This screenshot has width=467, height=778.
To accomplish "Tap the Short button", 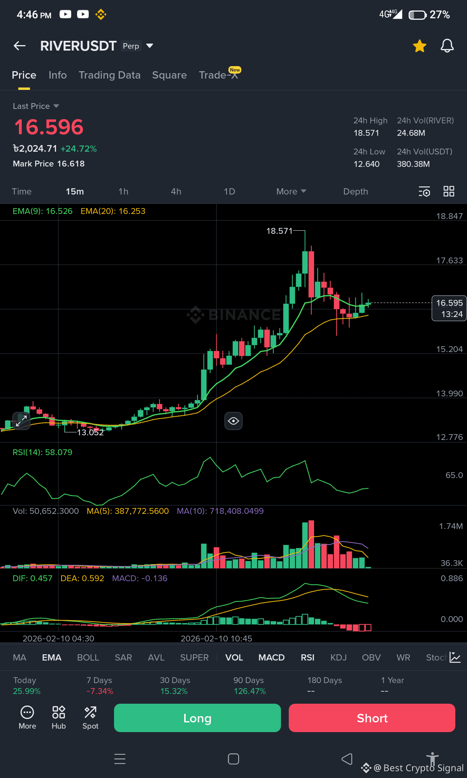I will click(x=372, y=718).
